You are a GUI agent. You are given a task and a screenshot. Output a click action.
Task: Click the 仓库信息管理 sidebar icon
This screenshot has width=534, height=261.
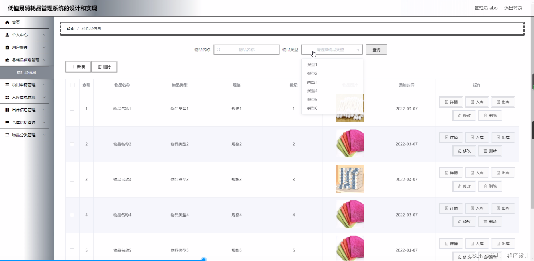7,122
